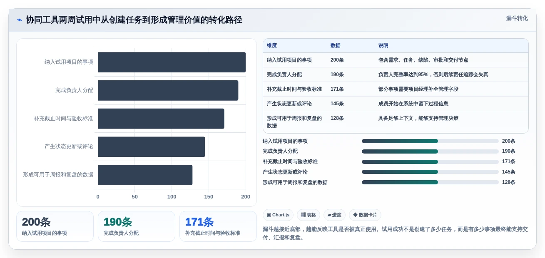This screenshot has width=545, height=258.
Task: Click cell 包含需求、任务、缺陷、审批和交付节点
Action: (x=423, y=60)
